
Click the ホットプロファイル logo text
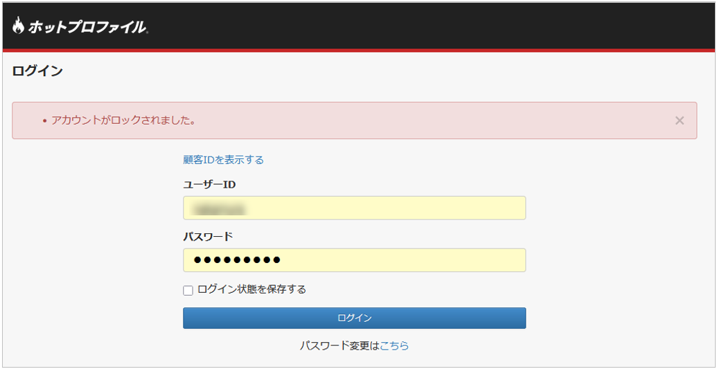pos(87,27)
